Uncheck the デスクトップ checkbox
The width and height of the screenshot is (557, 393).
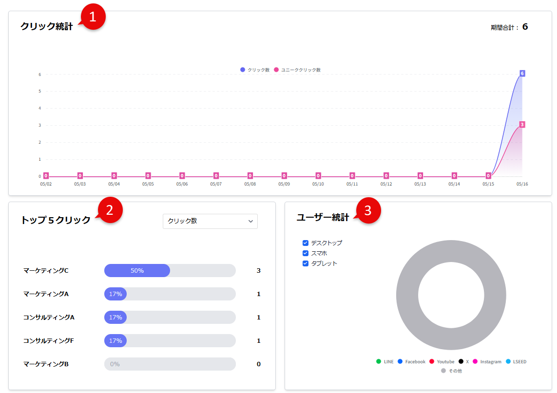point(306,243)
